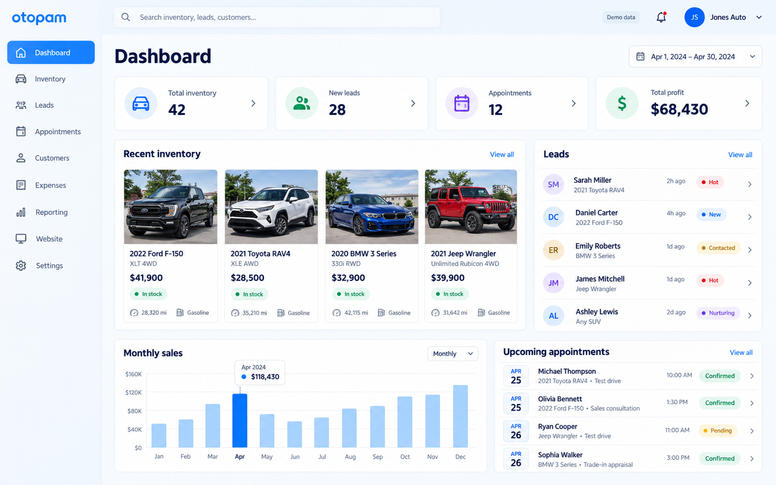Expand the Jones Auto account menu
Screen dimensions: 776x485
pos(759,17)
